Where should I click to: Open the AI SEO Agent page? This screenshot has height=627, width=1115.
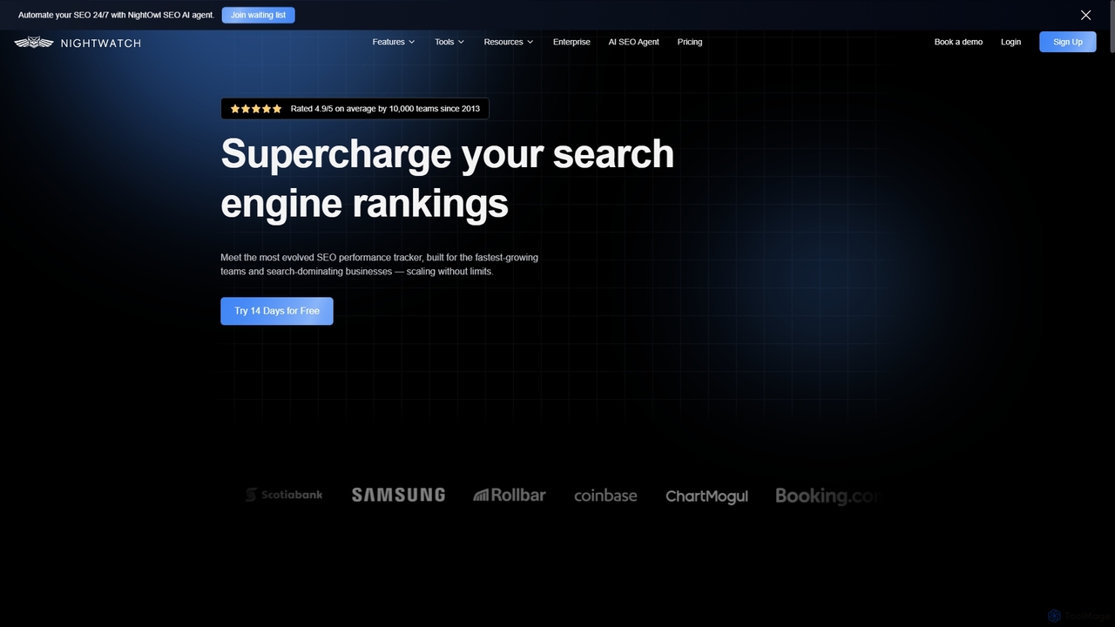(x=633, y=42)
